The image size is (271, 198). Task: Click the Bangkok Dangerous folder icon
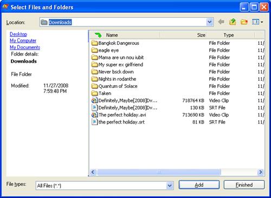click(x=94, y=43)
